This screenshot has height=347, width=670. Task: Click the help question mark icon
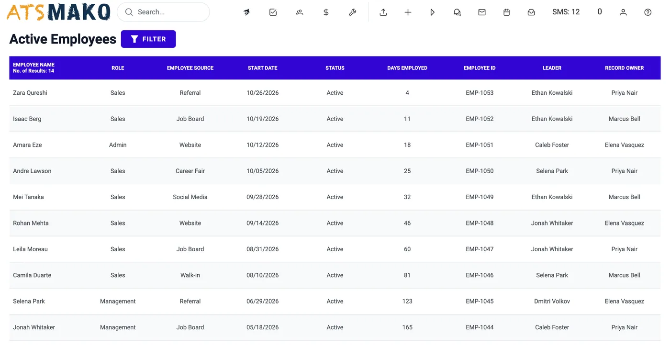648,12
